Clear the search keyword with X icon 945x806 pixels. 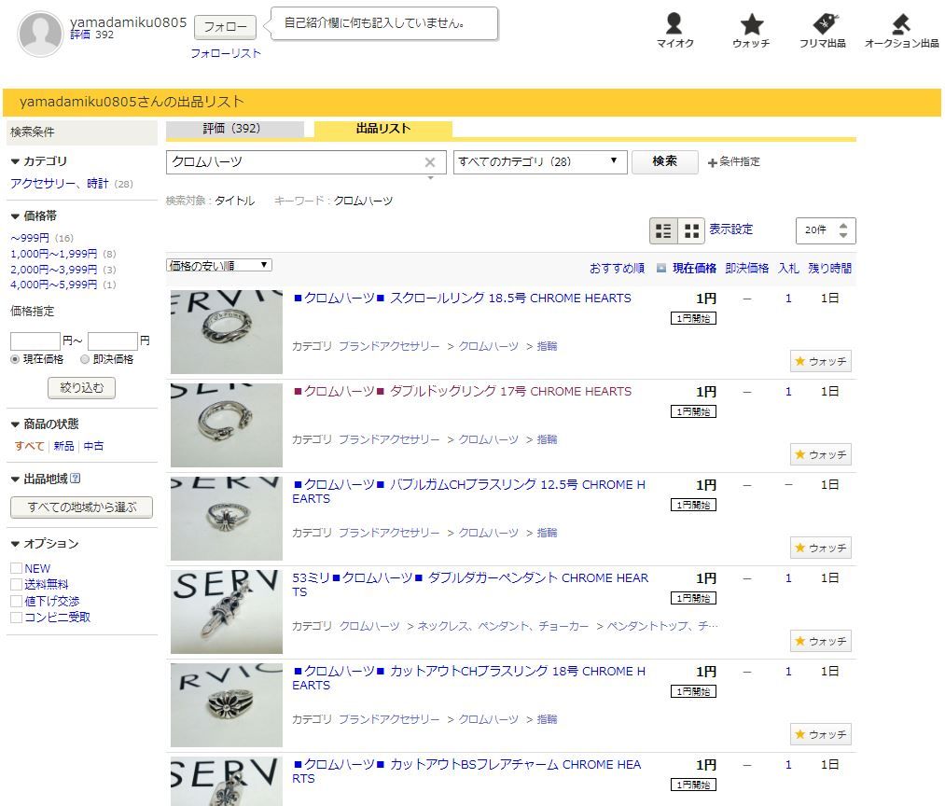click(430, 162)
